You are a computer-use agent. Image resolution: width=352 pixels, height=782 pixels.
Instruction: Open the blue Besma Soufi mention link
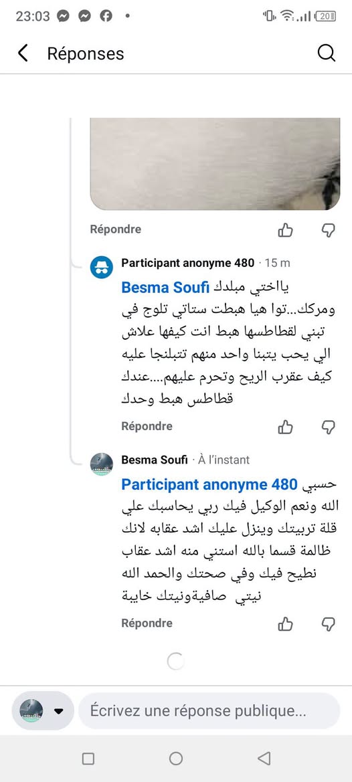tap(167, 288)
